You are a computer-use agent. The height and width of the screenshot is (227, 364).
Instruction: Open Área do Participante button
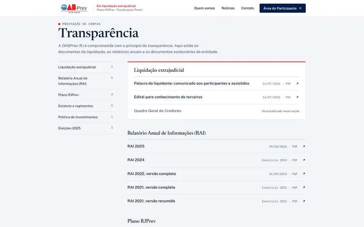click(x=283, y=8)
